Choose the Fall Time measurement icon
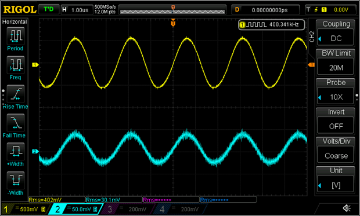This screenshot has width=360, height=216. tap(15, 123)
